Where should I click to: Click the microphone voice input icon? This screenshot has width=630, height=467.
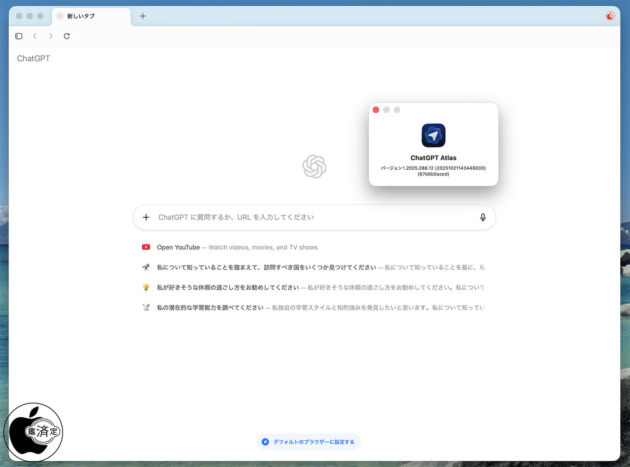pyautogui.click(x=483, y=217)
